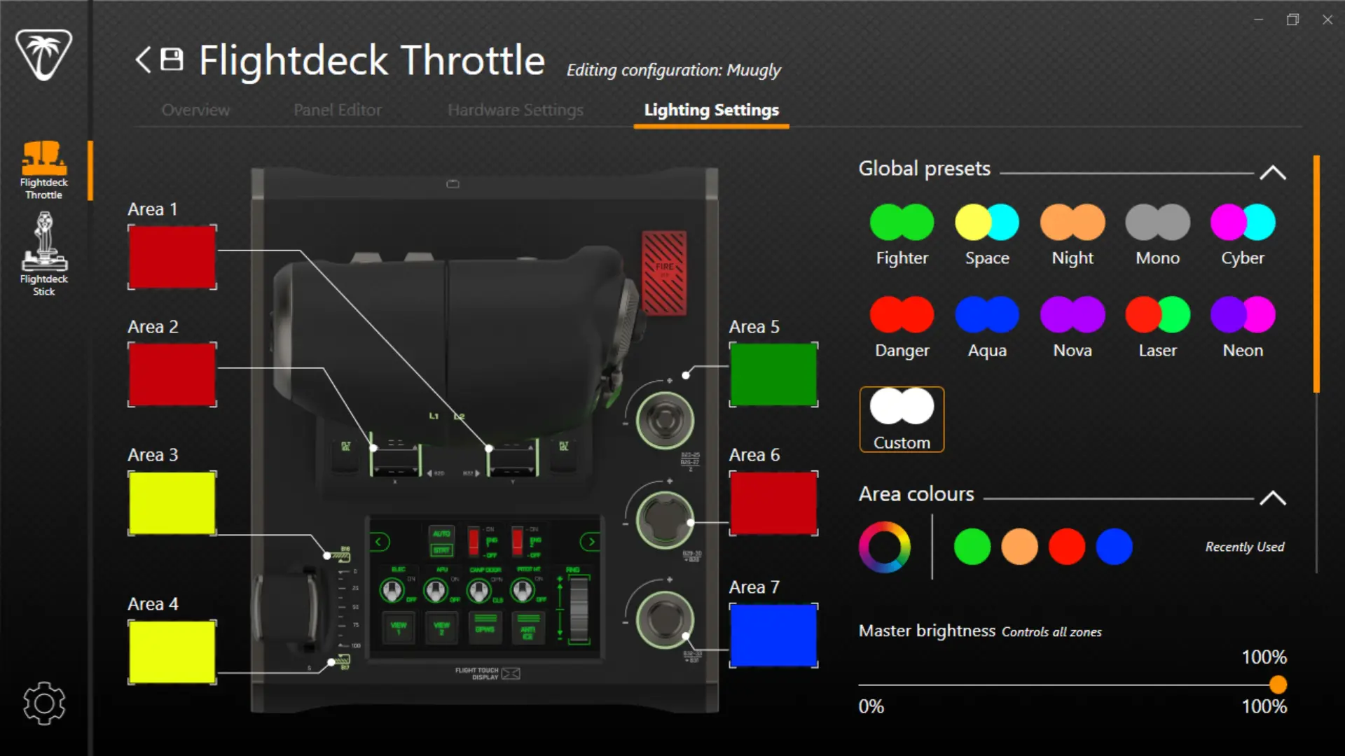Screen dimensions: 1345x756
Task: Open the colour wheel picker under Area colours
Action: [885, 547]
